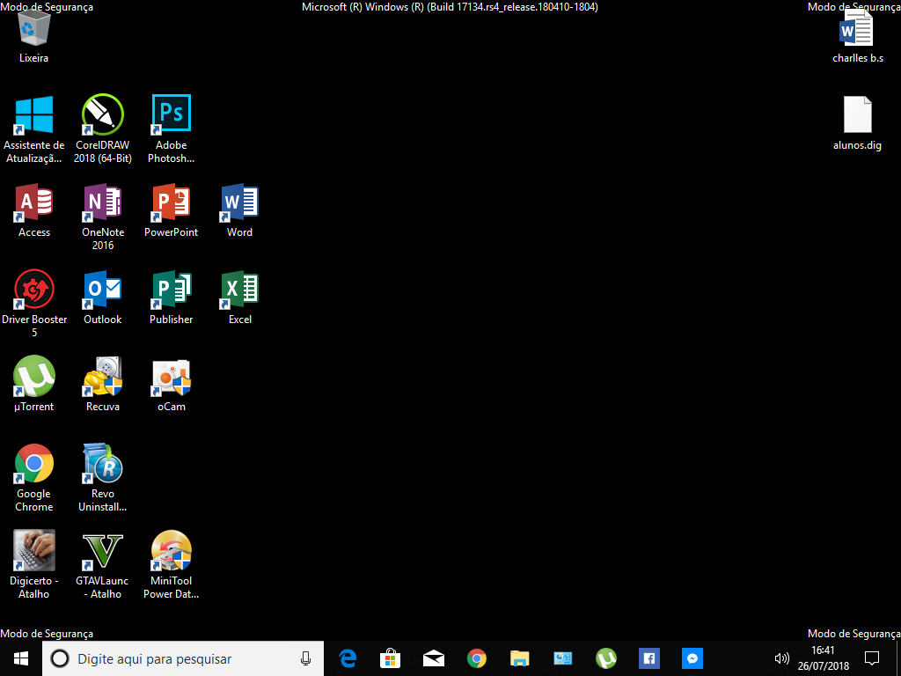Image resolution: width=901 pixels, height=676 pixels.
Task: Click the Cortana circle in search box
Action: tap(60, 658)
